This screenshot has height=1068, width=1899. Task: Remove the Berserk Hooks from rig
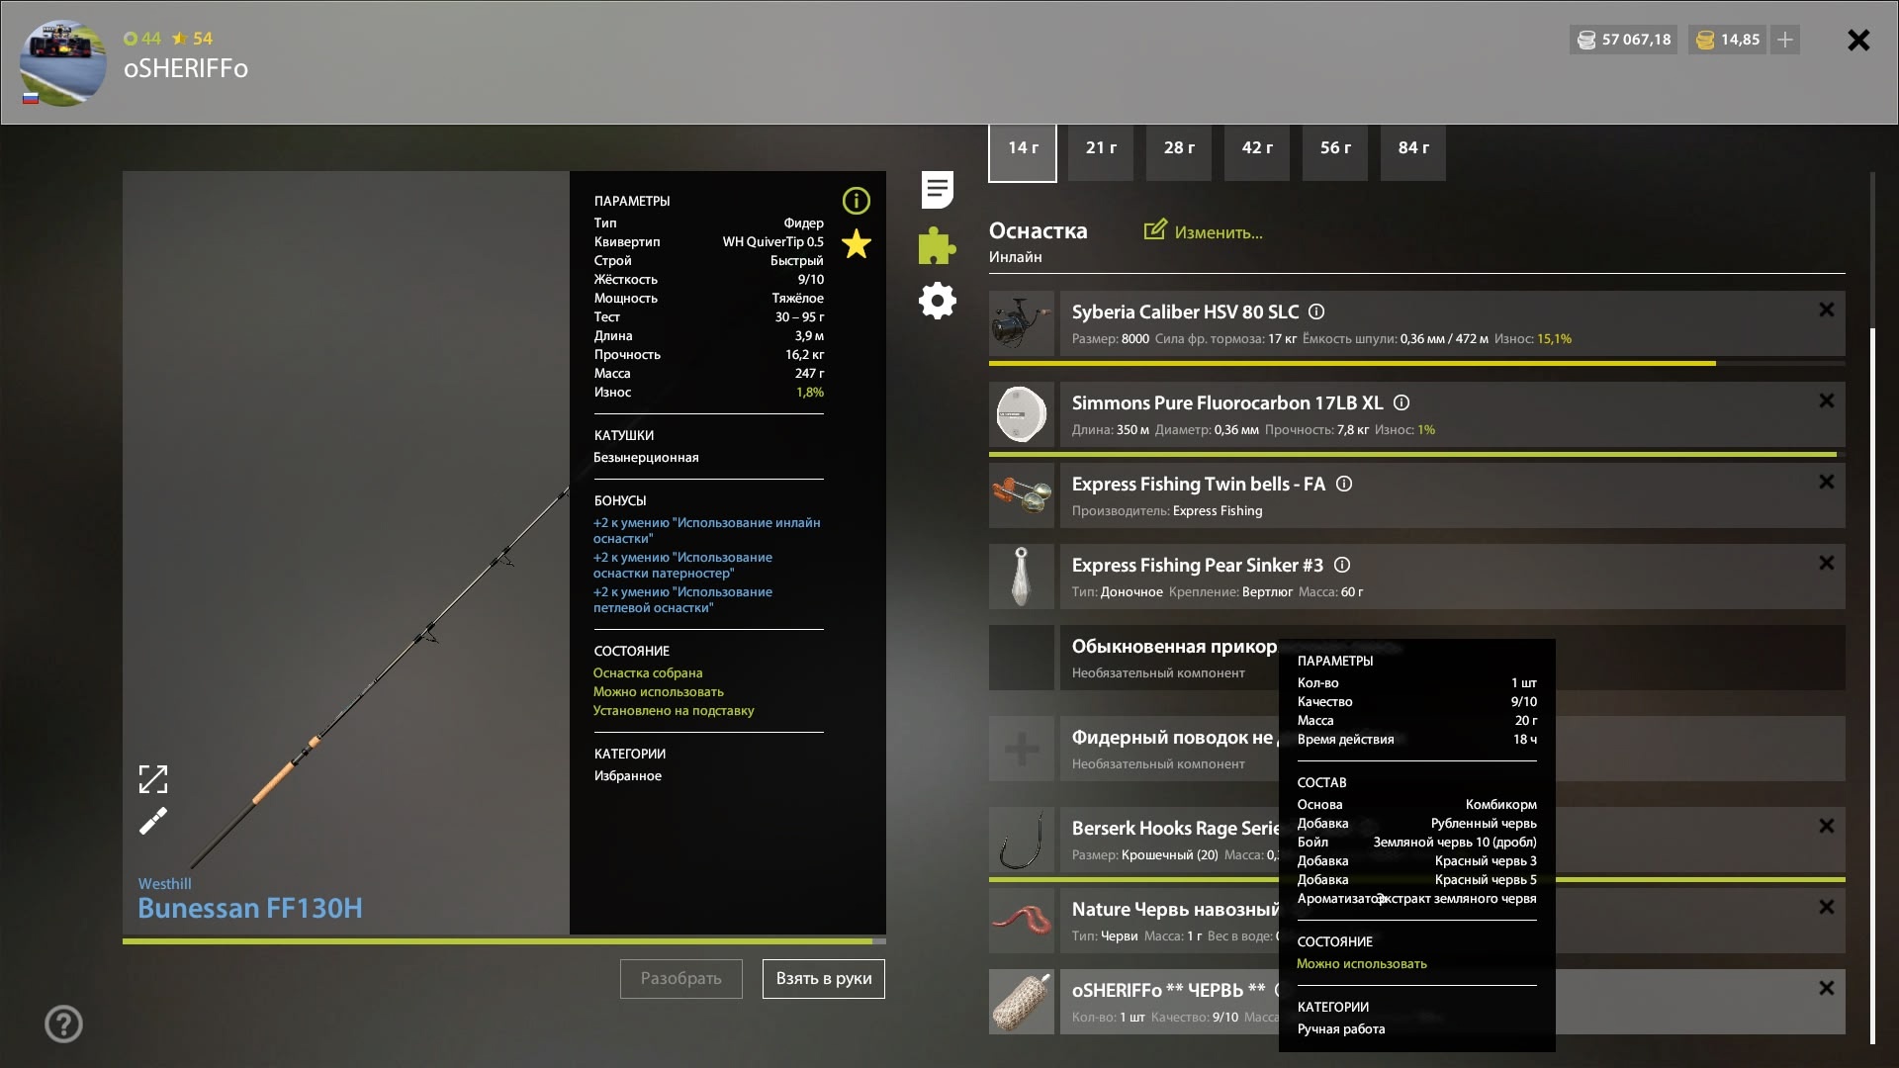click(x=1826, y=826)
